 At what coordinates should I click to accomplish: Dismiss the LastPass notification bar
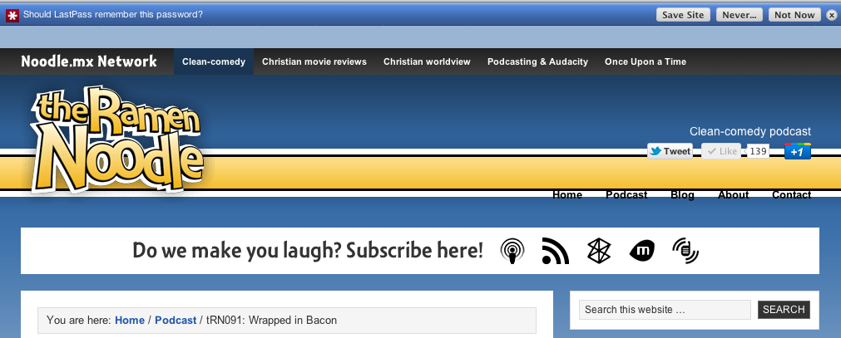click(x=831, y=15)
